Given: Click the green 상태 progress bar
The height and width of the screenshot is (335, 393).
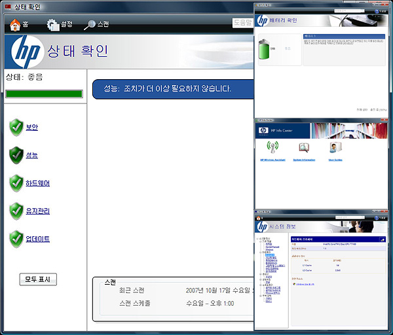Looking at the screenshot, I should coord(44,94).
